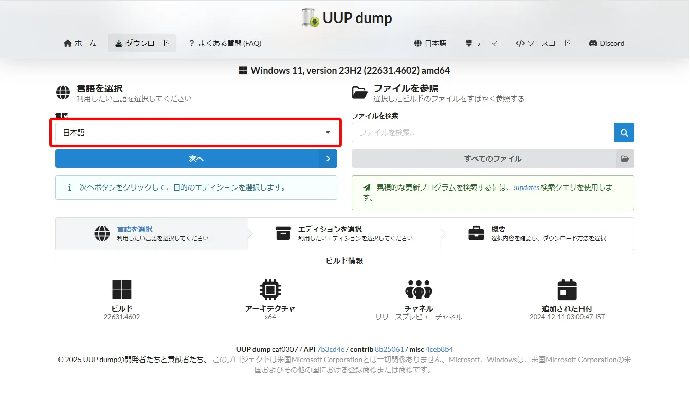Click the chevron arrow on 次へ button

point(328,159)
